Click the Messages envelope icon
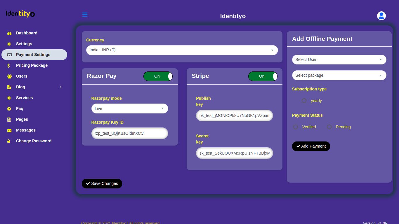This screenshot has height=224, width=399. pos(9,130)
